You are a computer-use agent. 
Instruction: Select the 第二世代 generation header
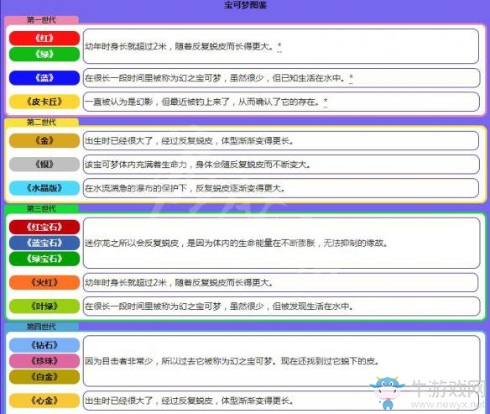pos(41,122)
